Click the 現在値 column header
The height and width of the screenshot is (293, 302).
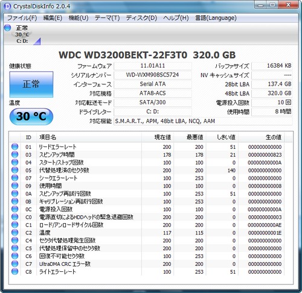point(158,137)
